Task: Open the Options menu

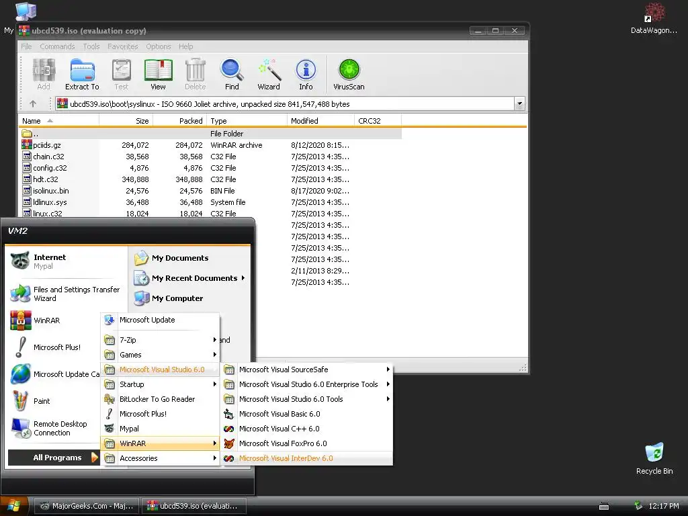Action: (x=159, y=46)
